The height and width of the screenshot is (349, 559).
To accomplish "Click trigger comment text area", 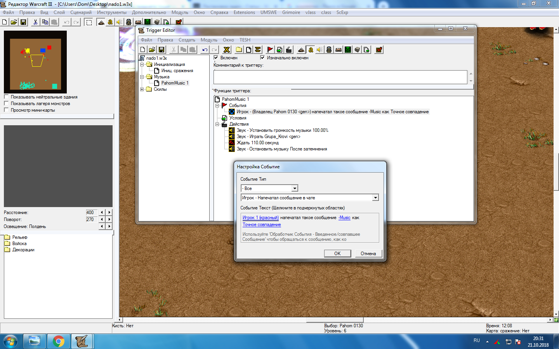I will (x=340, y=77).
